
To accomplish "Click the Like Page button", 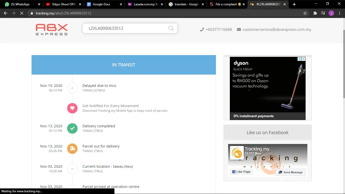I will 241,172.
